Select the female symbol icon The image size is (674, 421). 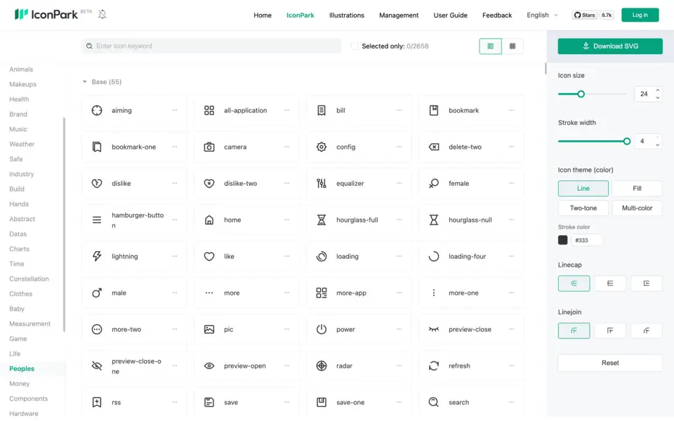pyautogui.click(x=434, y=183)
